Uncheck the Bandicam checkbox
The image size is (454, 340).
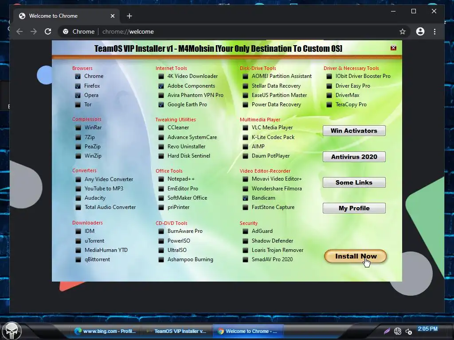(x=245, y=198)
